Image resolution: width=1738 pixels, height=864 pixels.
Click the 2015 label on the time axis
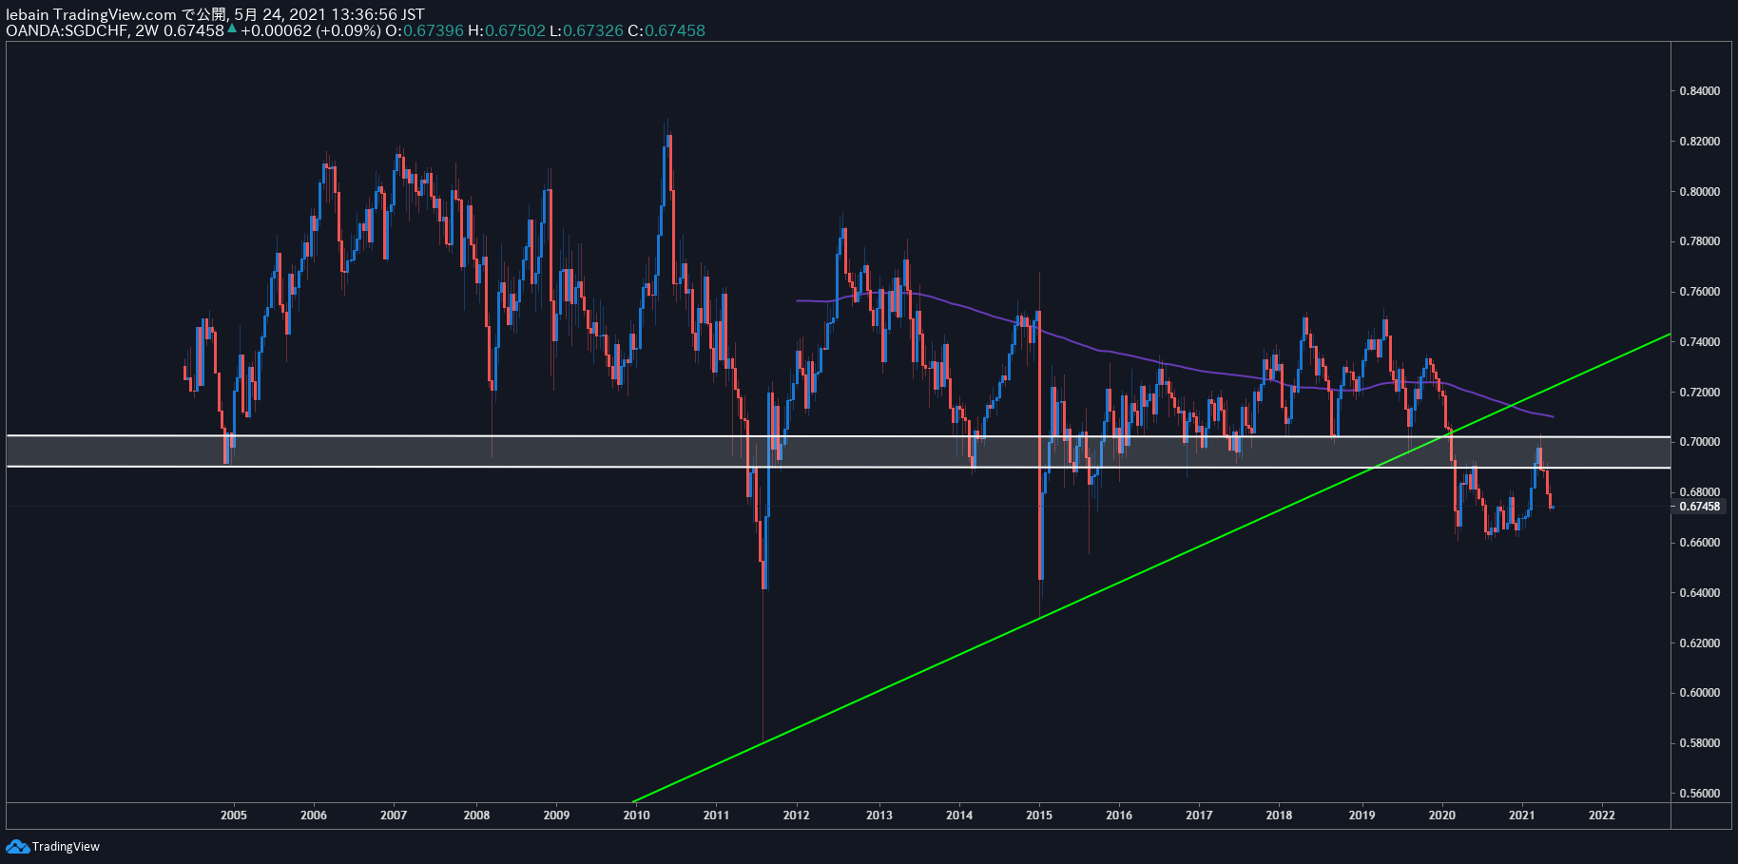[x=1039, y=815]
